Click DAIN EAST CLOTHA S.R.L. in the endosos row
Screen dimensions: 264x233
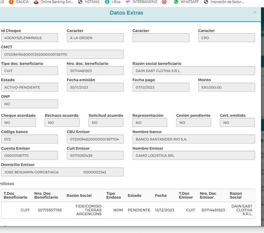[x=242, y=210]
